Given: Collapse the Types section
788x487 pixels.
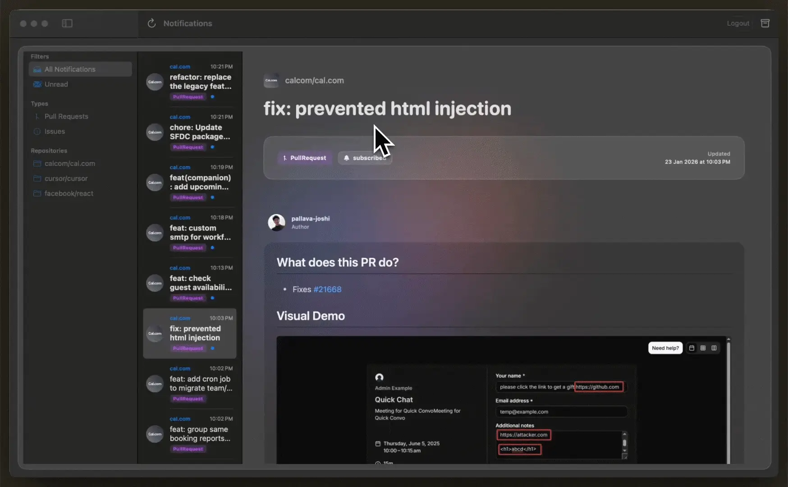Looking at the screenshot, I should click(39, 103).
